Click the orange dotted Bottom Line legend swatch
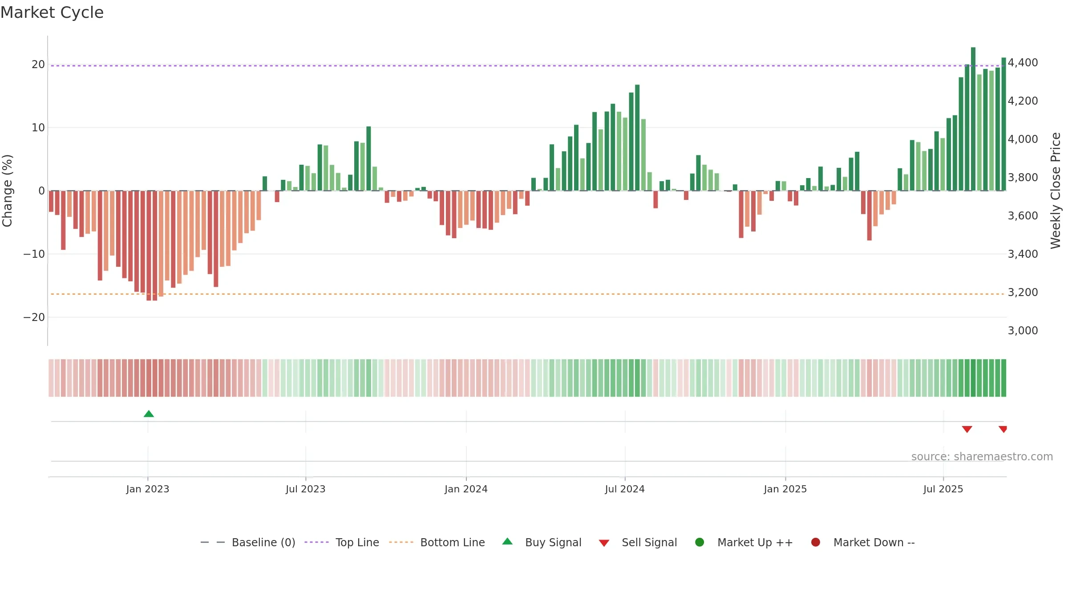1068x601 pixels. click(x=401, y=542)
